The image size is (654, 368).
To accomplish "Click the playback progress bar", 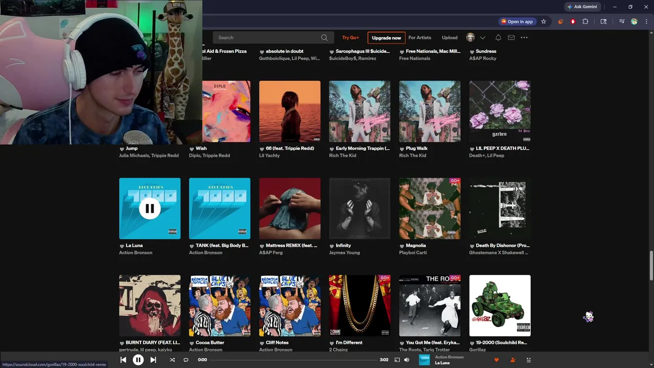I will [293, 360].
